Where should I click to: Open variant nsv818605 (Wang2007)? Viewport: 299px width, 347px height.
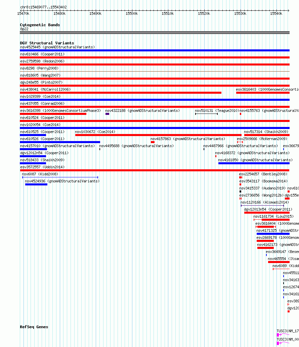point(40,76)
